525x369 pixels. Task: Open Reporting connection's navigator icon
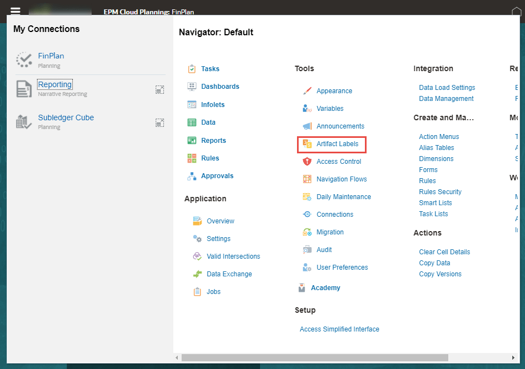tap(160, 89)
